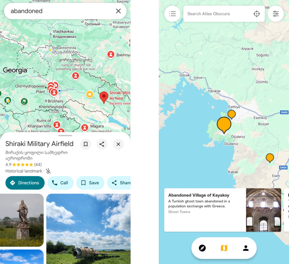The height and width of the screenshot is (264, 289).
Task: Open the Atlas Obscura list view icon
Action: point(172,14)
